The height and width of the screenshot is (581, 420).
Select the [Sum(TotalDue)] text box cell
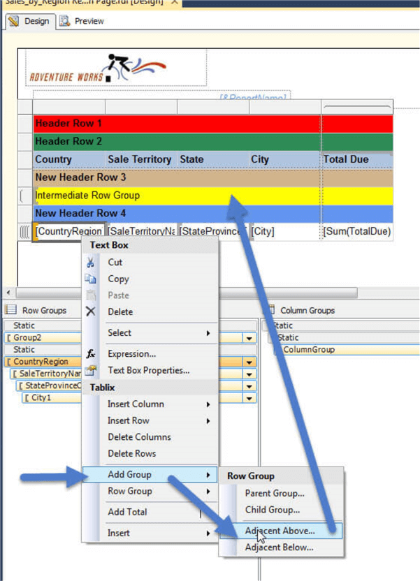[x=357, y=232]
